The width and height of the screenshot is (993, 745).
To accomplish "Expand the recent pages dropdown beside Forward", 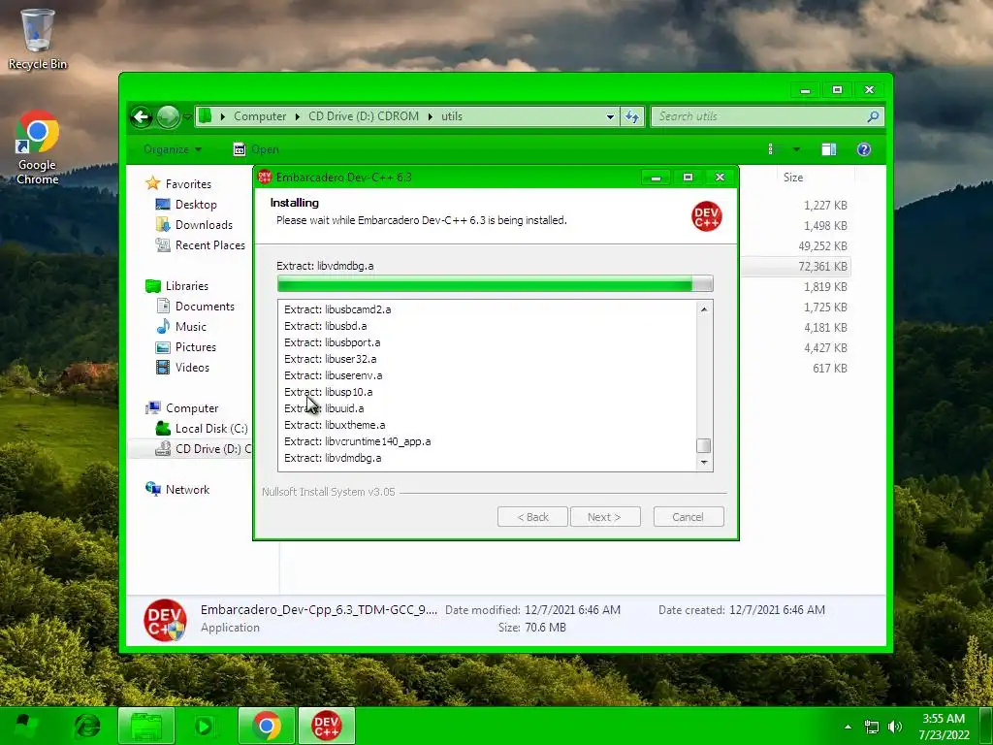I will pos(187,116).
